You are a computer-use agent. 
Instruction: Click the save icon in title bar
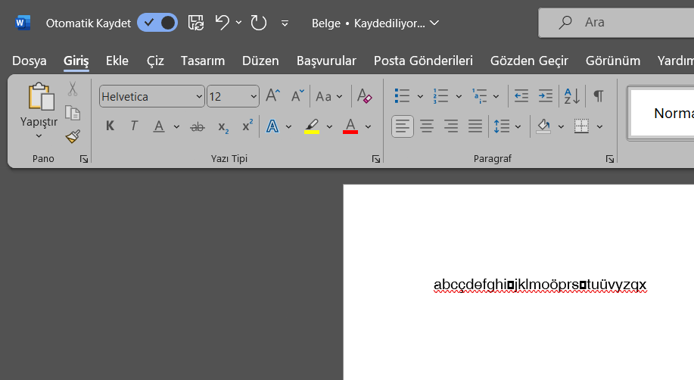(x=195, y=23)
